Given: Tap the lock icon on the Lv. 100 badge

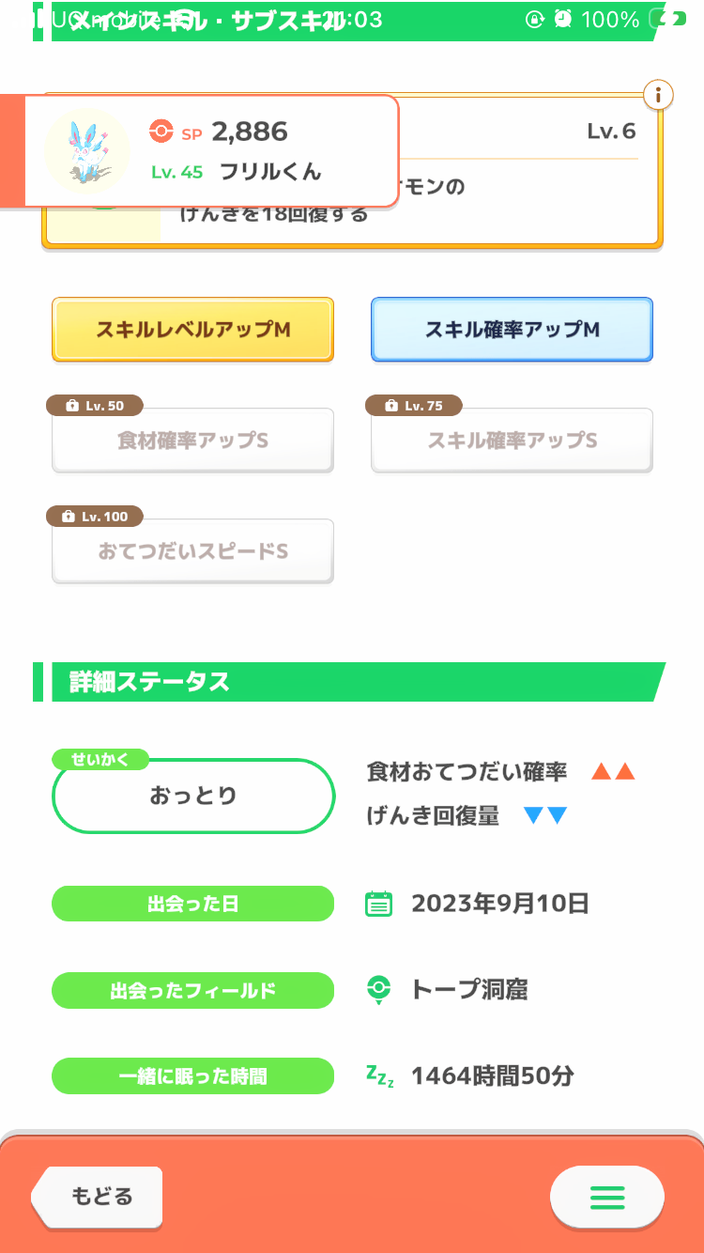Looking at the screenshot, I should point(68,517).
